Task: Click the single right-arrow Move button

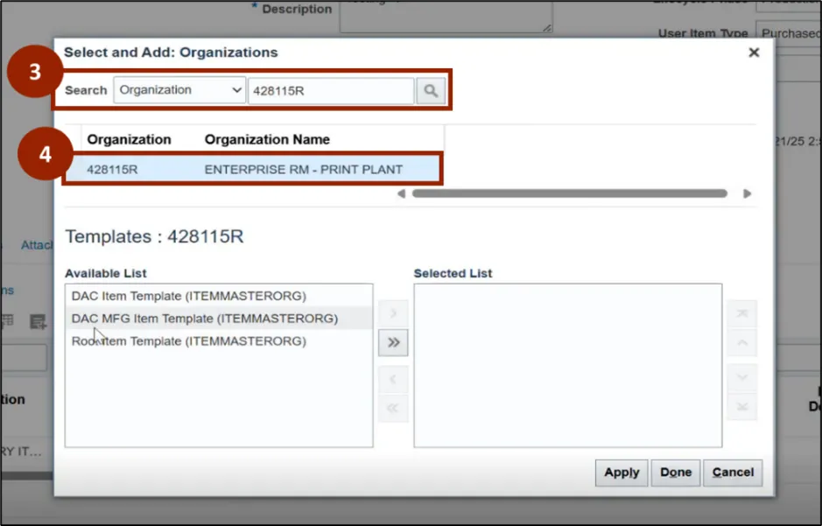Action: 393,313
